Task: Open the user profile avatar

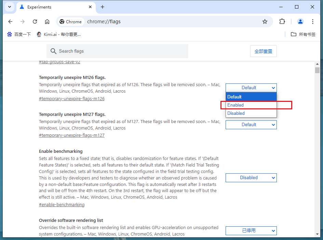Action: click(300, 22)
